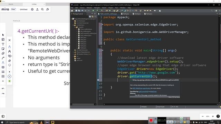The width and height of the screenshot is (221, 124).
Task: Switch to GetCurrentUrl_method.java editor tab
Action: click(108, 14)
